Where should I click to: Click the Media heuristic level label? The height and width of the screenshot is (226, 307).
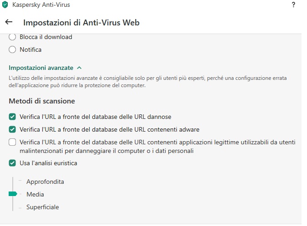tap(35, 194)
